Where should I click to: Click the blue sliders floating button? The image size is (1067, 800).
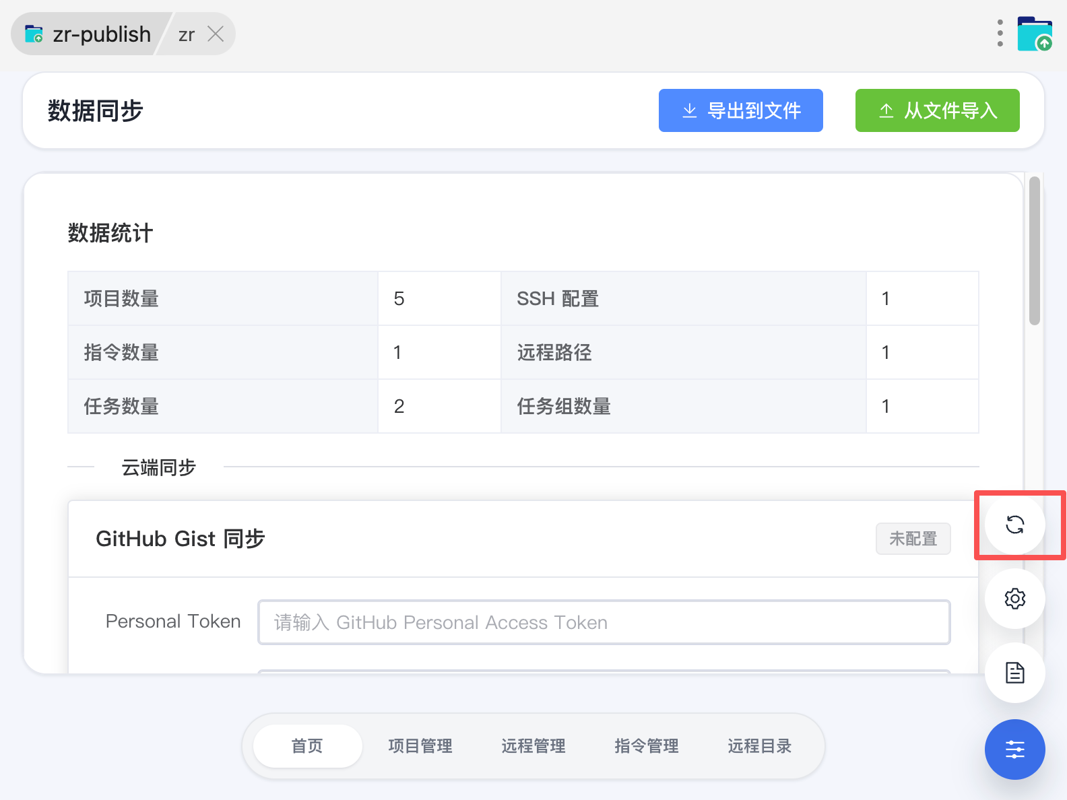click(x=1014, y=749)
